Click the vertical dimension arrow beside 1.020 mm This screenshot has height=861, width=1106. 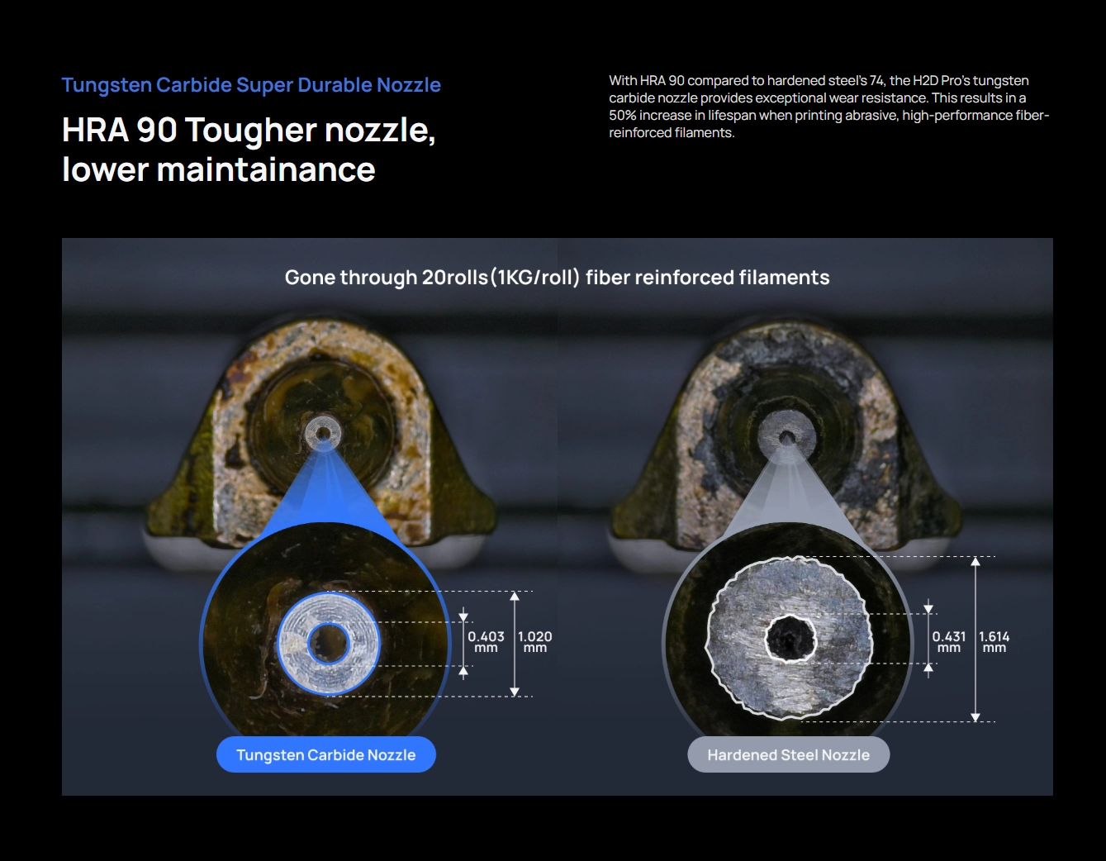coord(515,644)
